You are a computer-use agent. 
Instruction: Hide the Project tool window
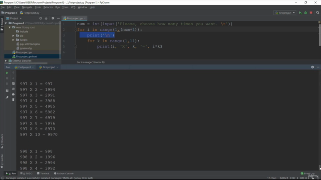coord(58,18)
